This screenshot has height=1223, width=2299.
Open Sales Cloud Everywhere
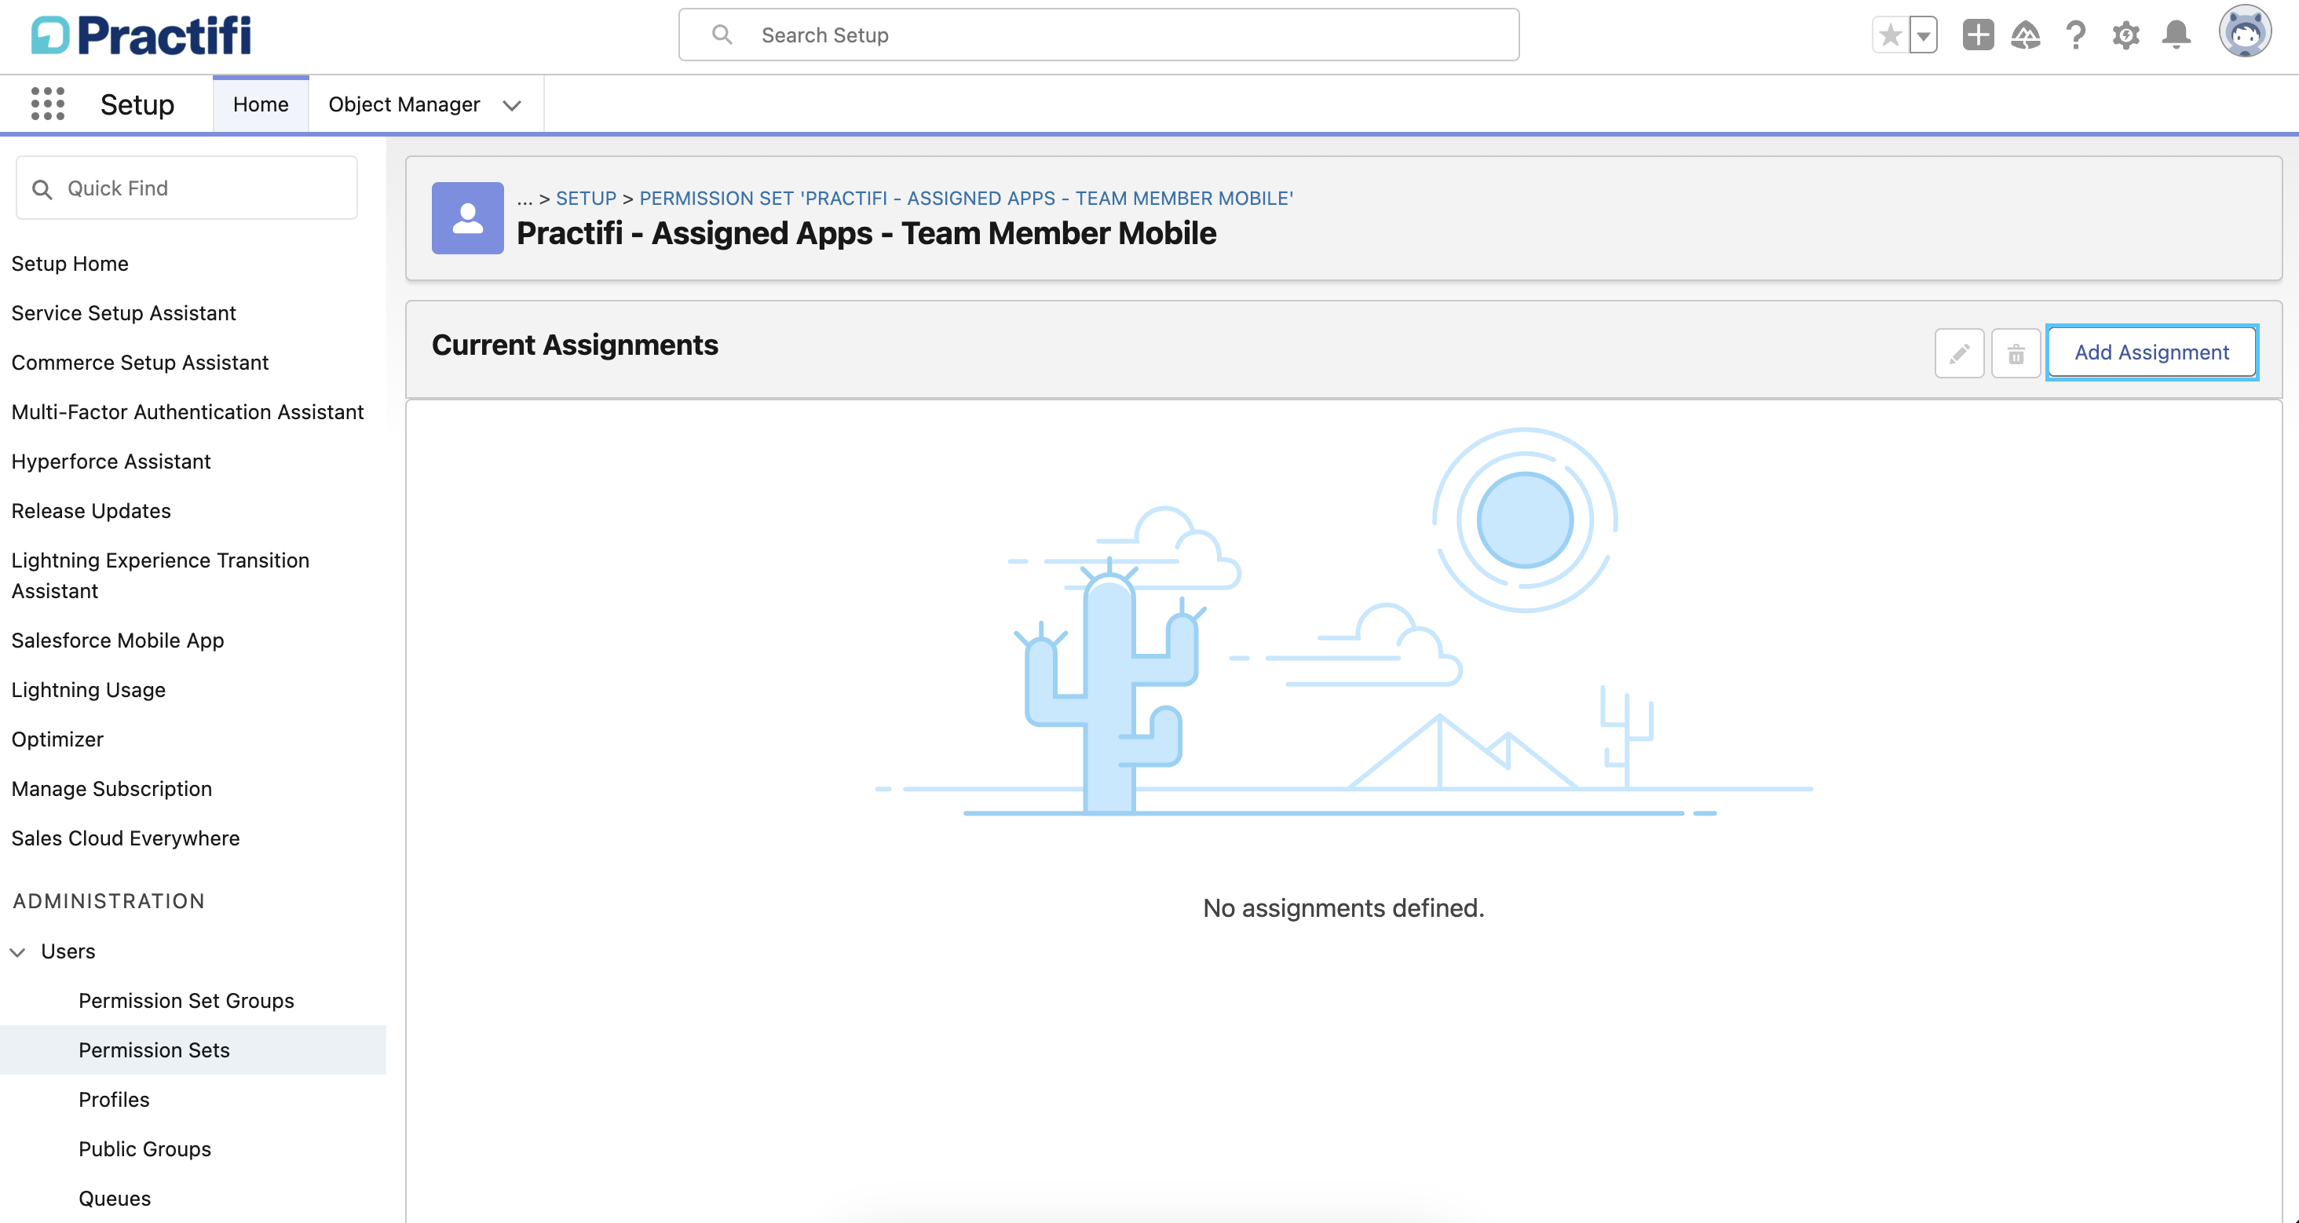click(x=125, y=838)
